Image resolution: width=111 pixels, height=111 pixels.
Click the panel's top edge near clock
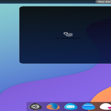click(102, 7)
